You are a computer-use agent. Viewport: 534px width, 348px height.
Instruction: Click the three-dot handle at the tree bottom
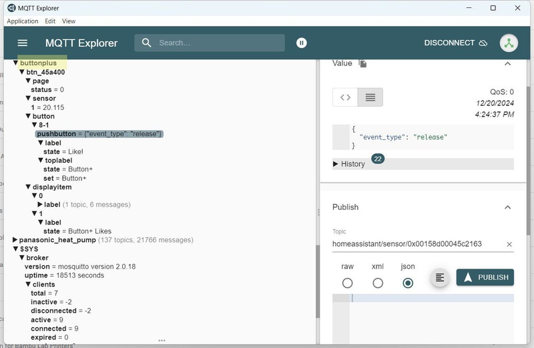(x=162, y=341)
